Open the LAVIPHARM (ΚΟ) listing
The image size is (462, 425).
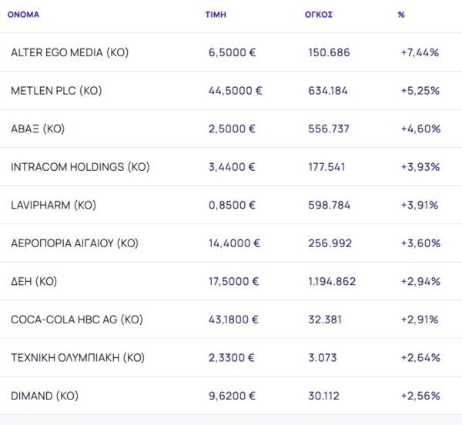(53, 205)
